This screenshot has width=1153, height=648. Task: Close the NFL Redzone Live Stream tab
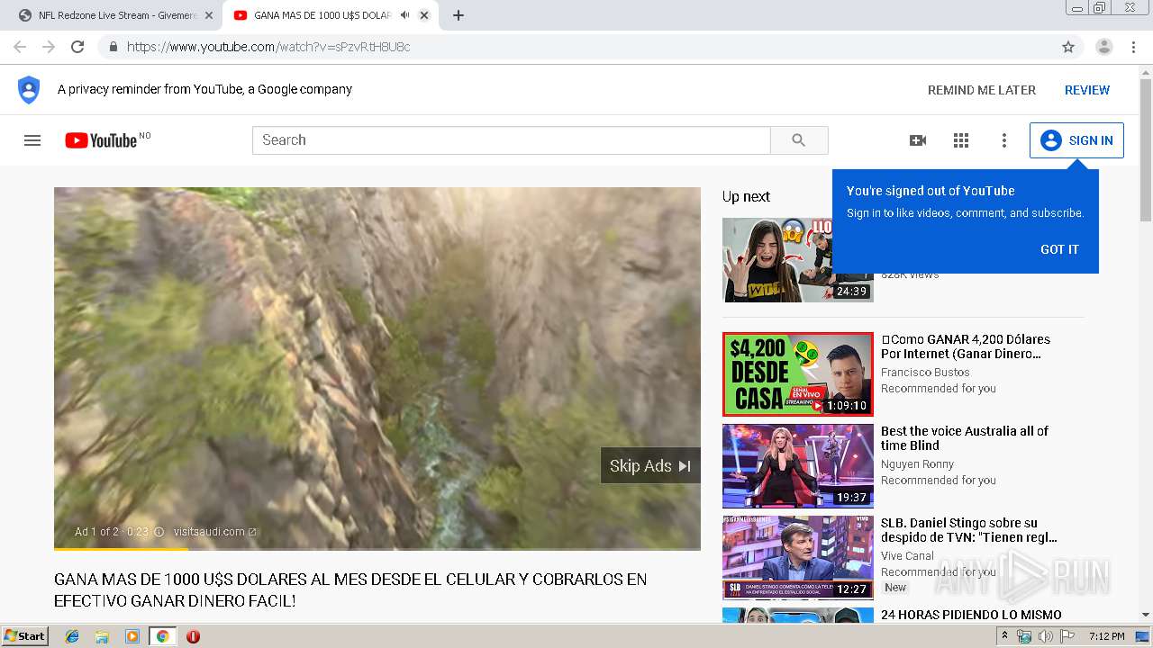tap(209, 15)
